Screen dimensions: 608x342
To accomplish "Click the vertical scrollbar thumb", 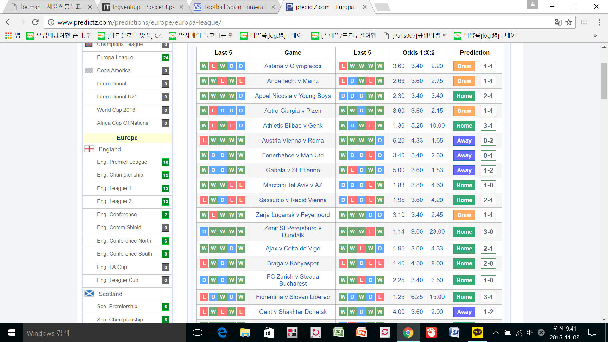I will (604, 81).
